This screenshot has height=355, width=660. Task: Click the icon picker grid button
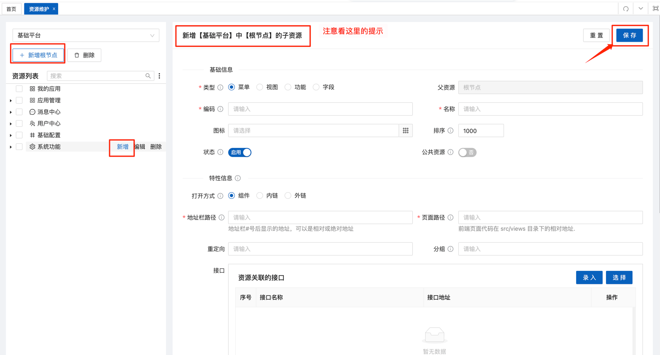[x=405, y=130]
